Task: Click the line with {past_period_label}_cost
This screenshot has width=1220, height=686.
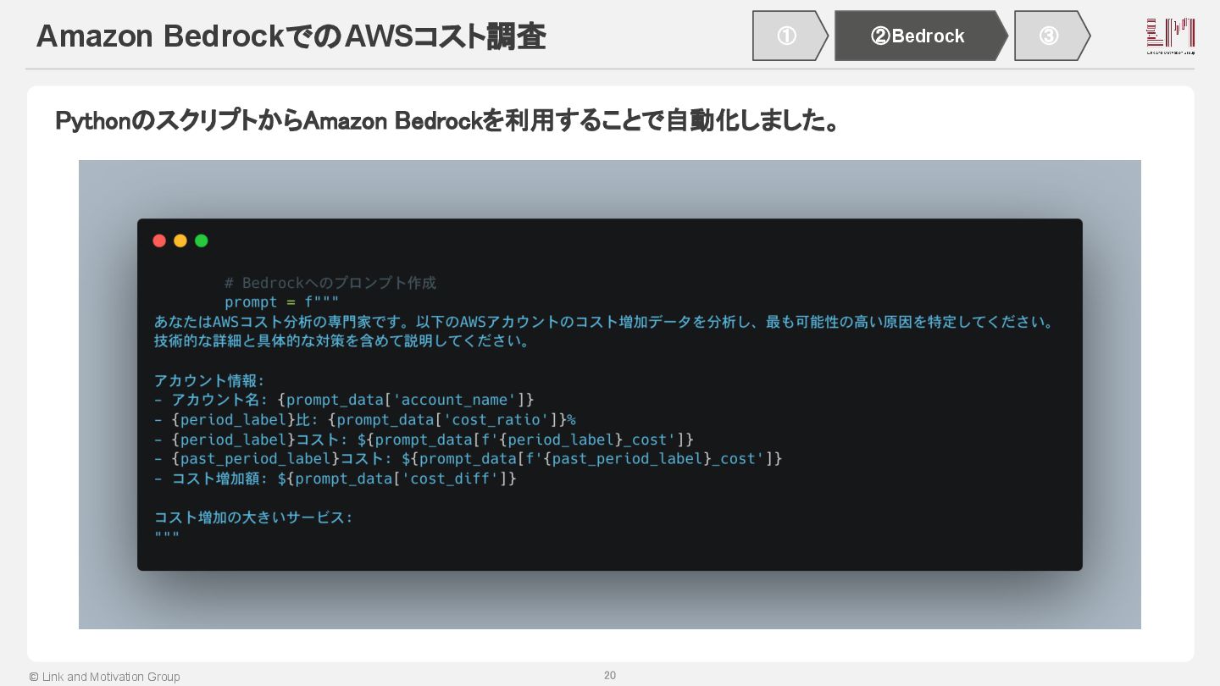Action: pos(468,458)
